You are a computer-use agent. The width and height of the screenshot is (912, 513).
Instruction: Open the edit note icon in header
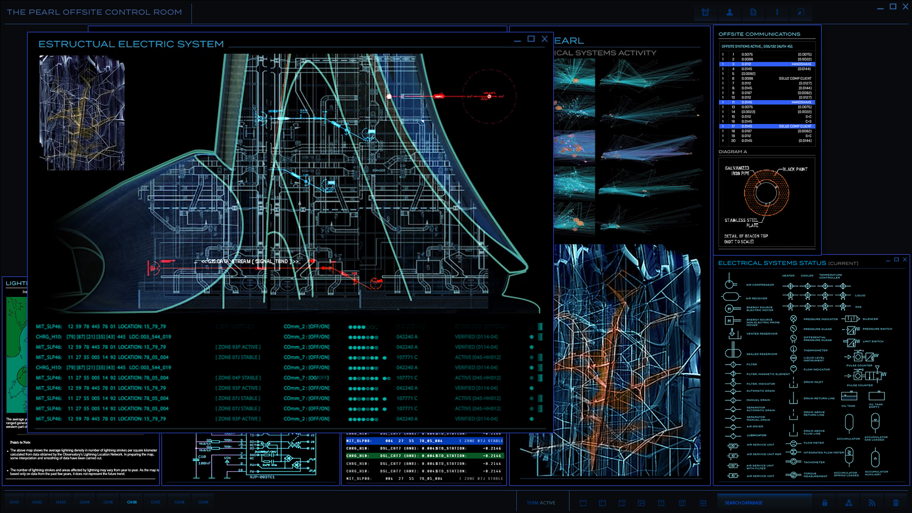click(801, 12)
